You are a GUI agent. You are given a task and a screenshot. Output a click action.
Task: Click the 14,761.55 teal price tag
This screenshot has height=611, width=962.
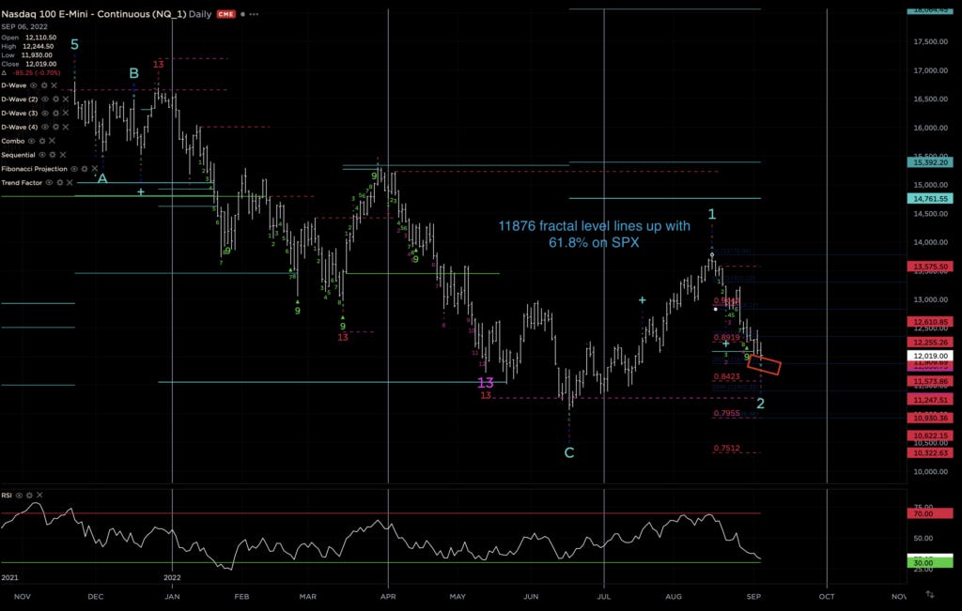[x=930, y=199]
